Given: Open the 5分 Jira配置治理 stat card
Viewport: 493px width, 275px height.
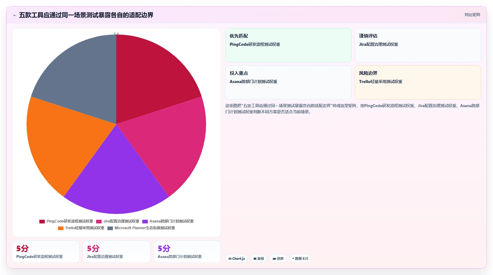Looking at the screenshot, I should pos(117,251).
